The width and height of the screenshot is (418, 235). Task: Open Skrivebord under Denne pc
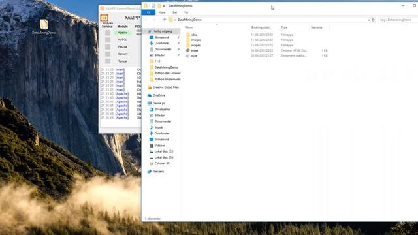point(161,140)
